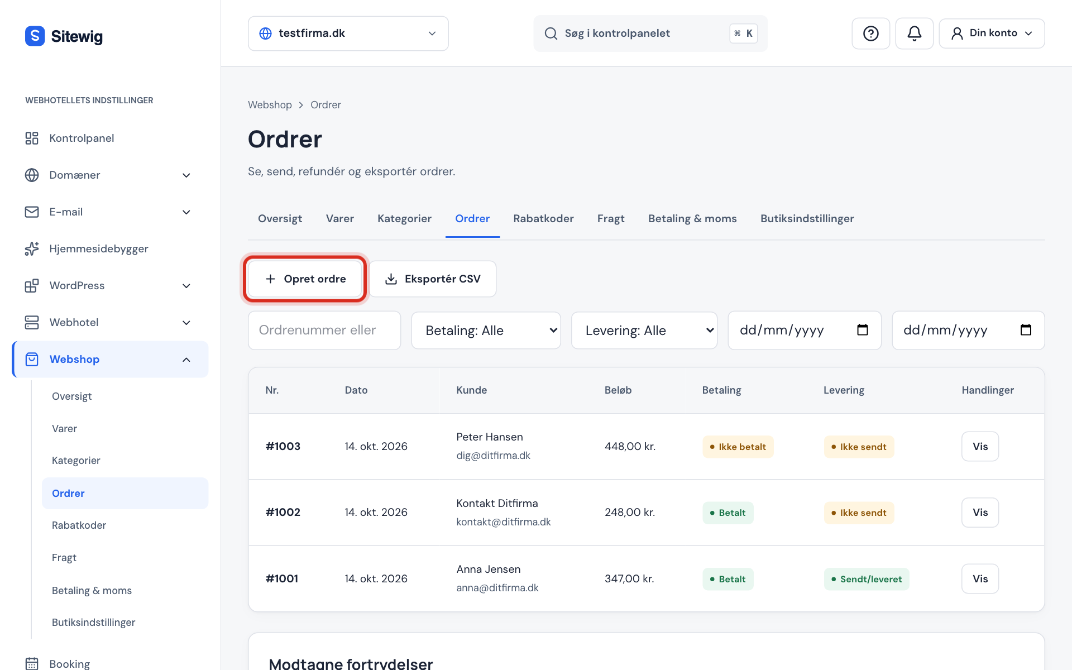
Task: Expand the Webhotel sidebar section
Action: click(186, 323)
